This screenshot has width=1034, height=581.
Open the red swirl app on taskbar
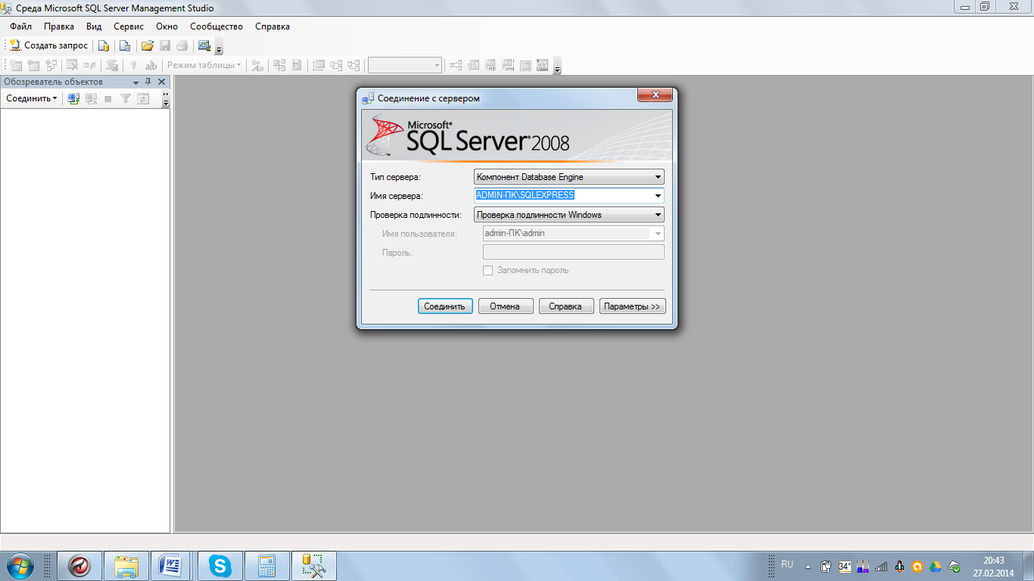pyautogui.click(x=79, y=566)
